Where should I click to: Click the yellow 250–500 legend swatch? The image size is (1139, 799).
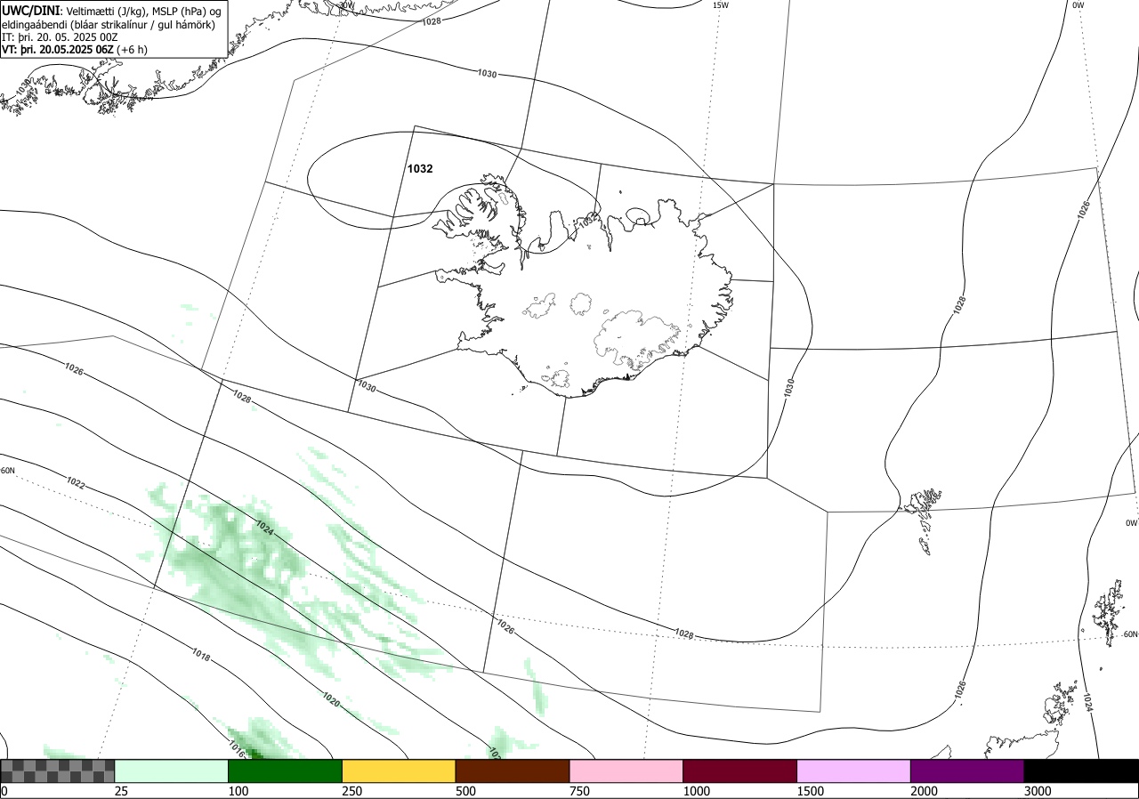(x=399, y=771)
